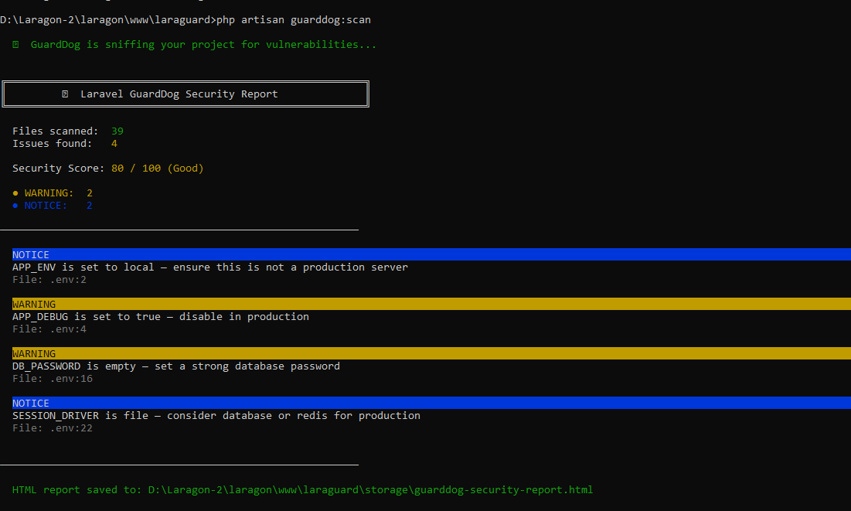Click the icon before "GuardDog is sniffing"
851x511 pixels.
pos(15,45)
